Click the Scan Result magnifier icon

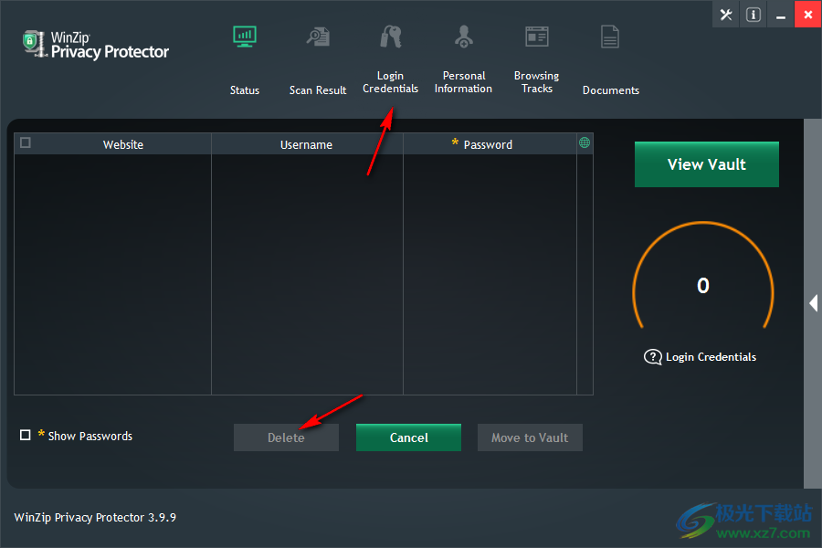(318, 37)
